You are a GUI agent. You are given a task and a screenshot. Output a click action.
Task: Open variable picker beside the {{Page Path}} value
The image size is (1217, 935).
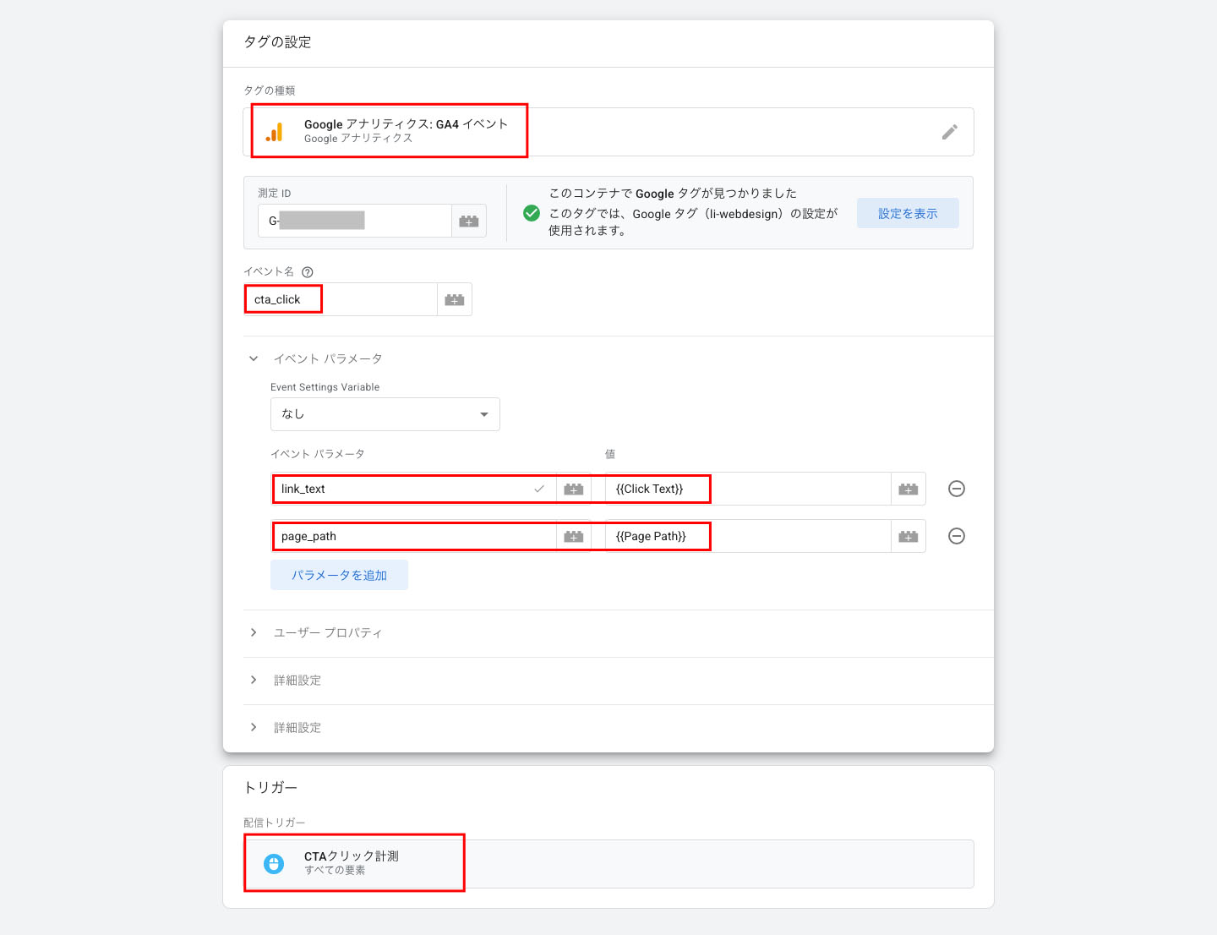coord(909,536)
